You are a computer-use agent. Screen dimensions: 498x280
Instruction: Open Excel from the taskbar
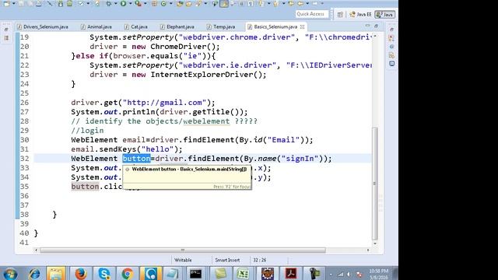point(243,273)
